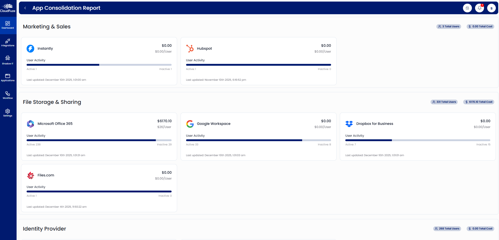The image size is (499, 240).
Task: Click the Files.com app logo
Action: [x=31, y=175]
